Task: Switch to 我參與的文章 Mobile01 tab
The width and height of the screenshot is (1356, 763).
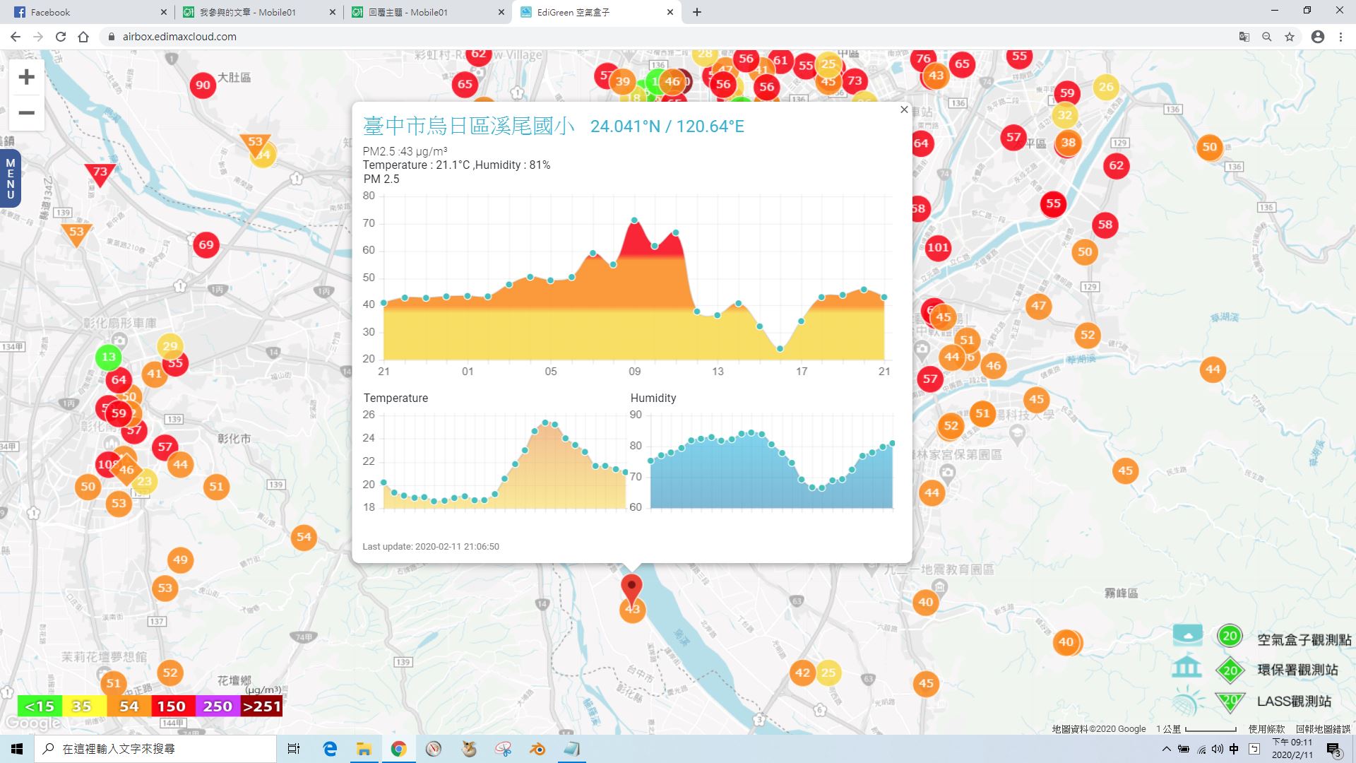Action: click(x=258, y=12)
